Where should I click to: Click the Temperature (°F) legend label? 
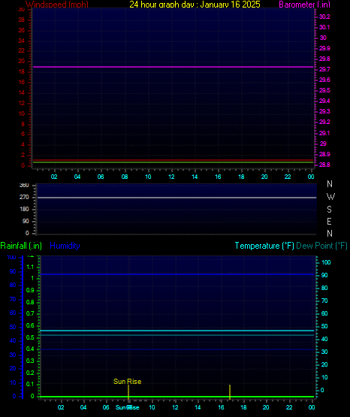264,246
